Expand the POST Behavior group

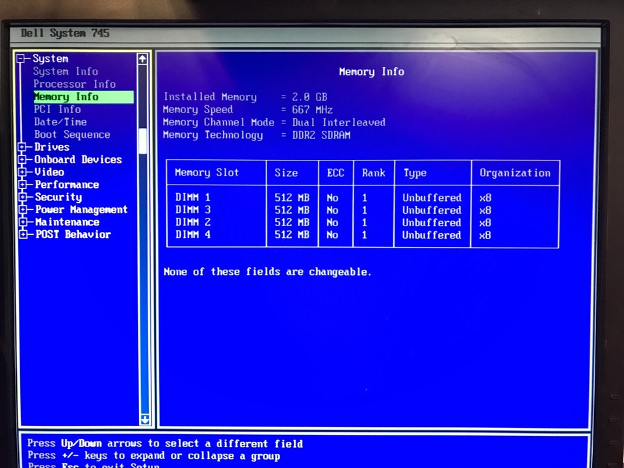tap(23, 234)
